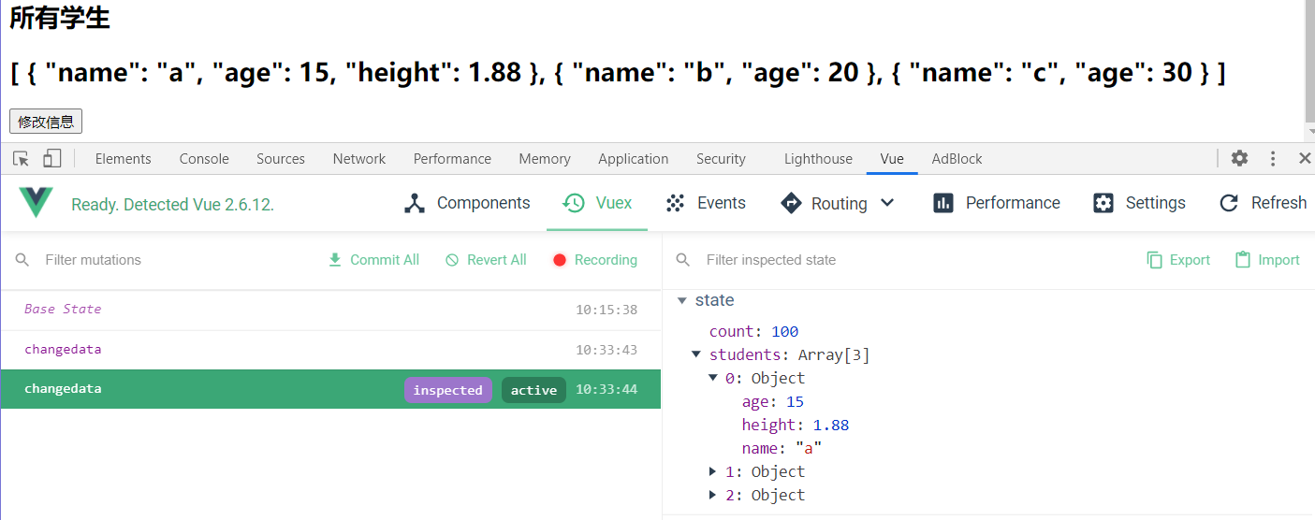
Task: Toggle mutation Recording
Action: (594, 260)
